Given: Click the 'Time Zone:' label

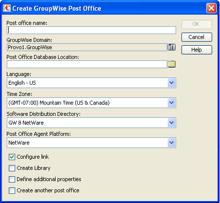Looking at the screenshot, I should [20, 94].
